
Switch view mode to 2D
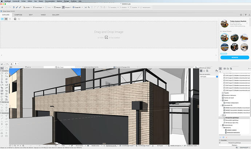pos(2,18)
